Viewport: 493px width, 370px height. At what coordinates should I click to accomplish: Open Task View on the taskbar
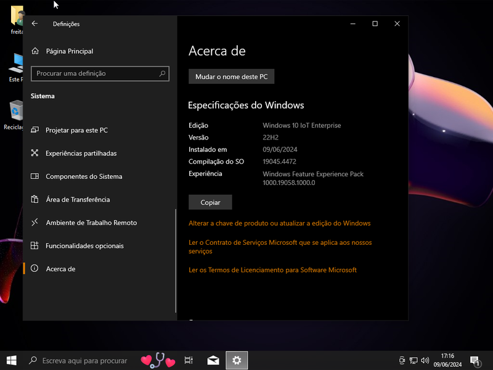pyautogui.click(x=189, y=360)
